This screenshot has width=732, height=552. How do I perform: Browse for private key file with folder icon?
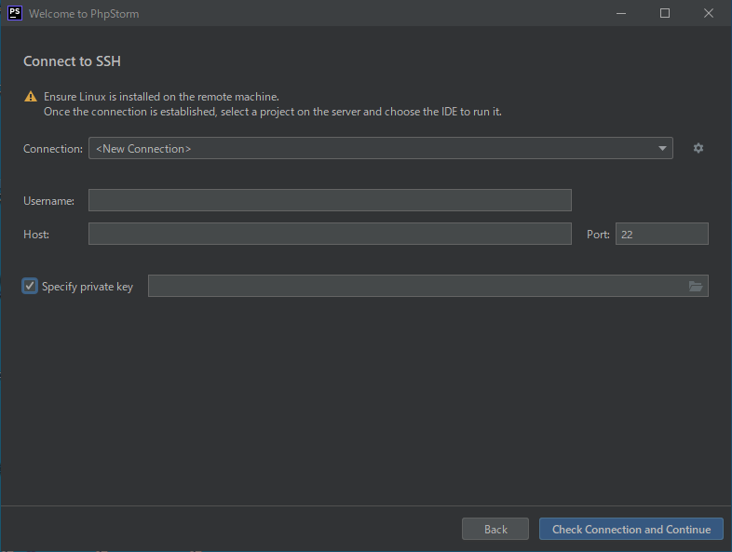tap(695, 287)
